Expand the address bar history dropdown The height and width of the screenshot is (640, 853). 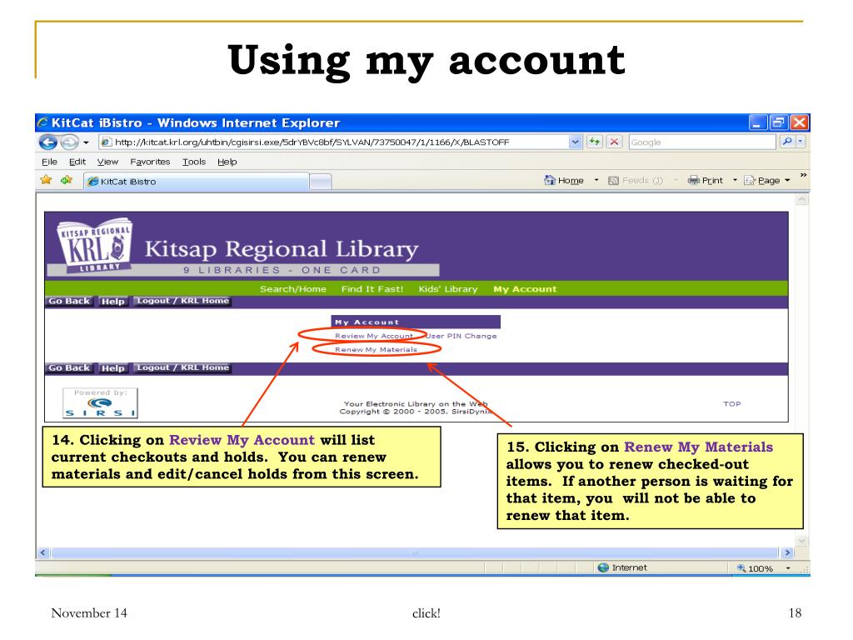(575, 142)
